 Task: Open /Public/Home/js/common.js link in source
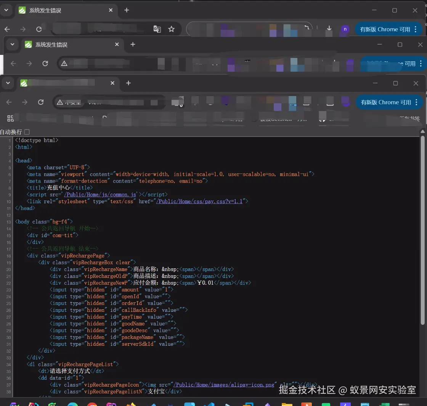pos(100,194)
